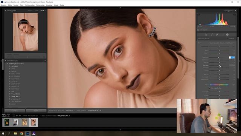Image resolution: width=241 pixels, height=136 pixels.
Task: Open the Ajuda menu
Action: [62, 5]
